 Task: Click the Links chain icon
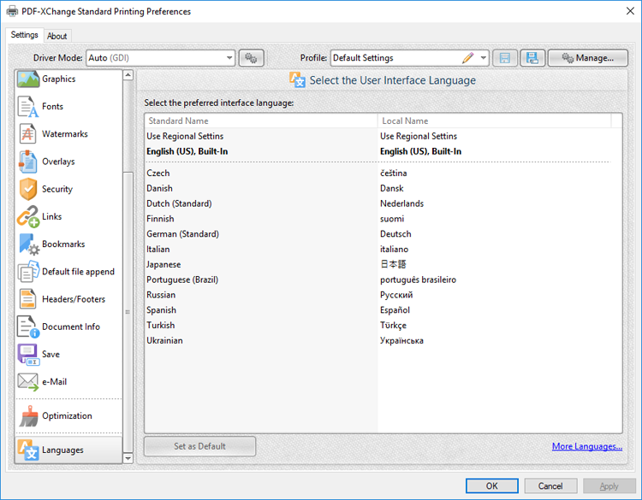pyautogui.click(x=28, y=217)
